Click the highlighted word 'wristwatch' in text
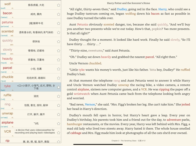Screen dimensions: 196x146 (82, 94)
